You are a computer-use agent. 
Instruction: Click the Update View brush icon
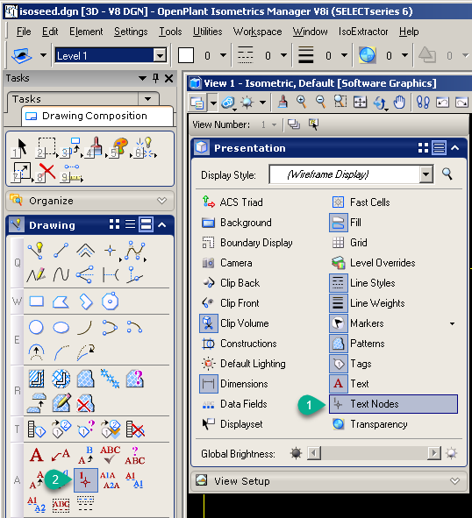click(x=282, y=102)
